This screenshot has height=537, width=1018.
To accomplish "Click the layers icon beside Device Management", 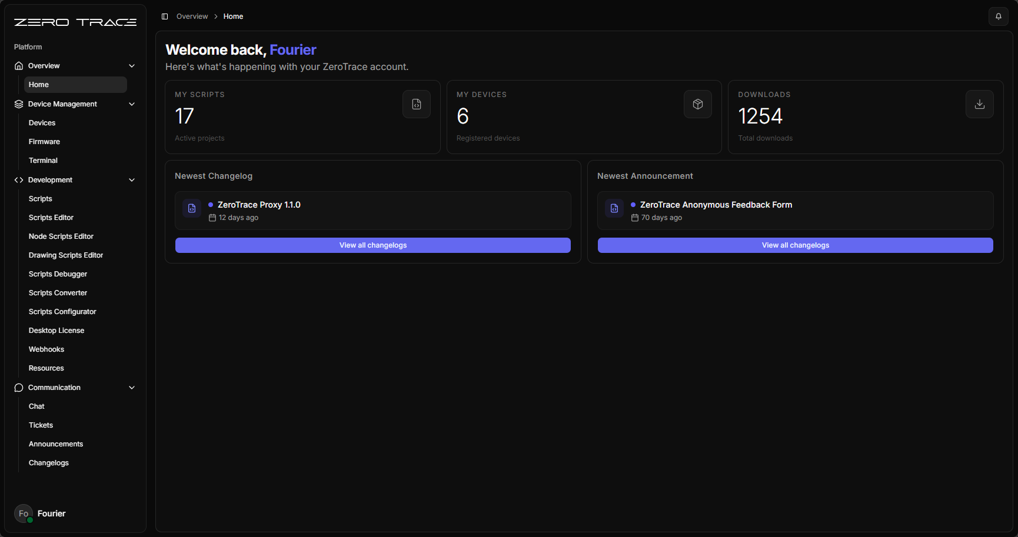I will point(18,104).
